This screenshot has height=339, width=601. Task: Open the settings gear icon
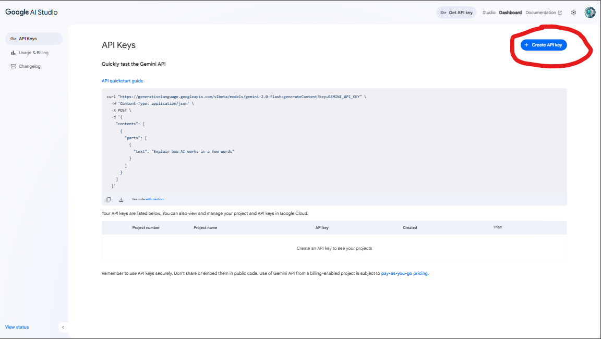coord(573,13)
